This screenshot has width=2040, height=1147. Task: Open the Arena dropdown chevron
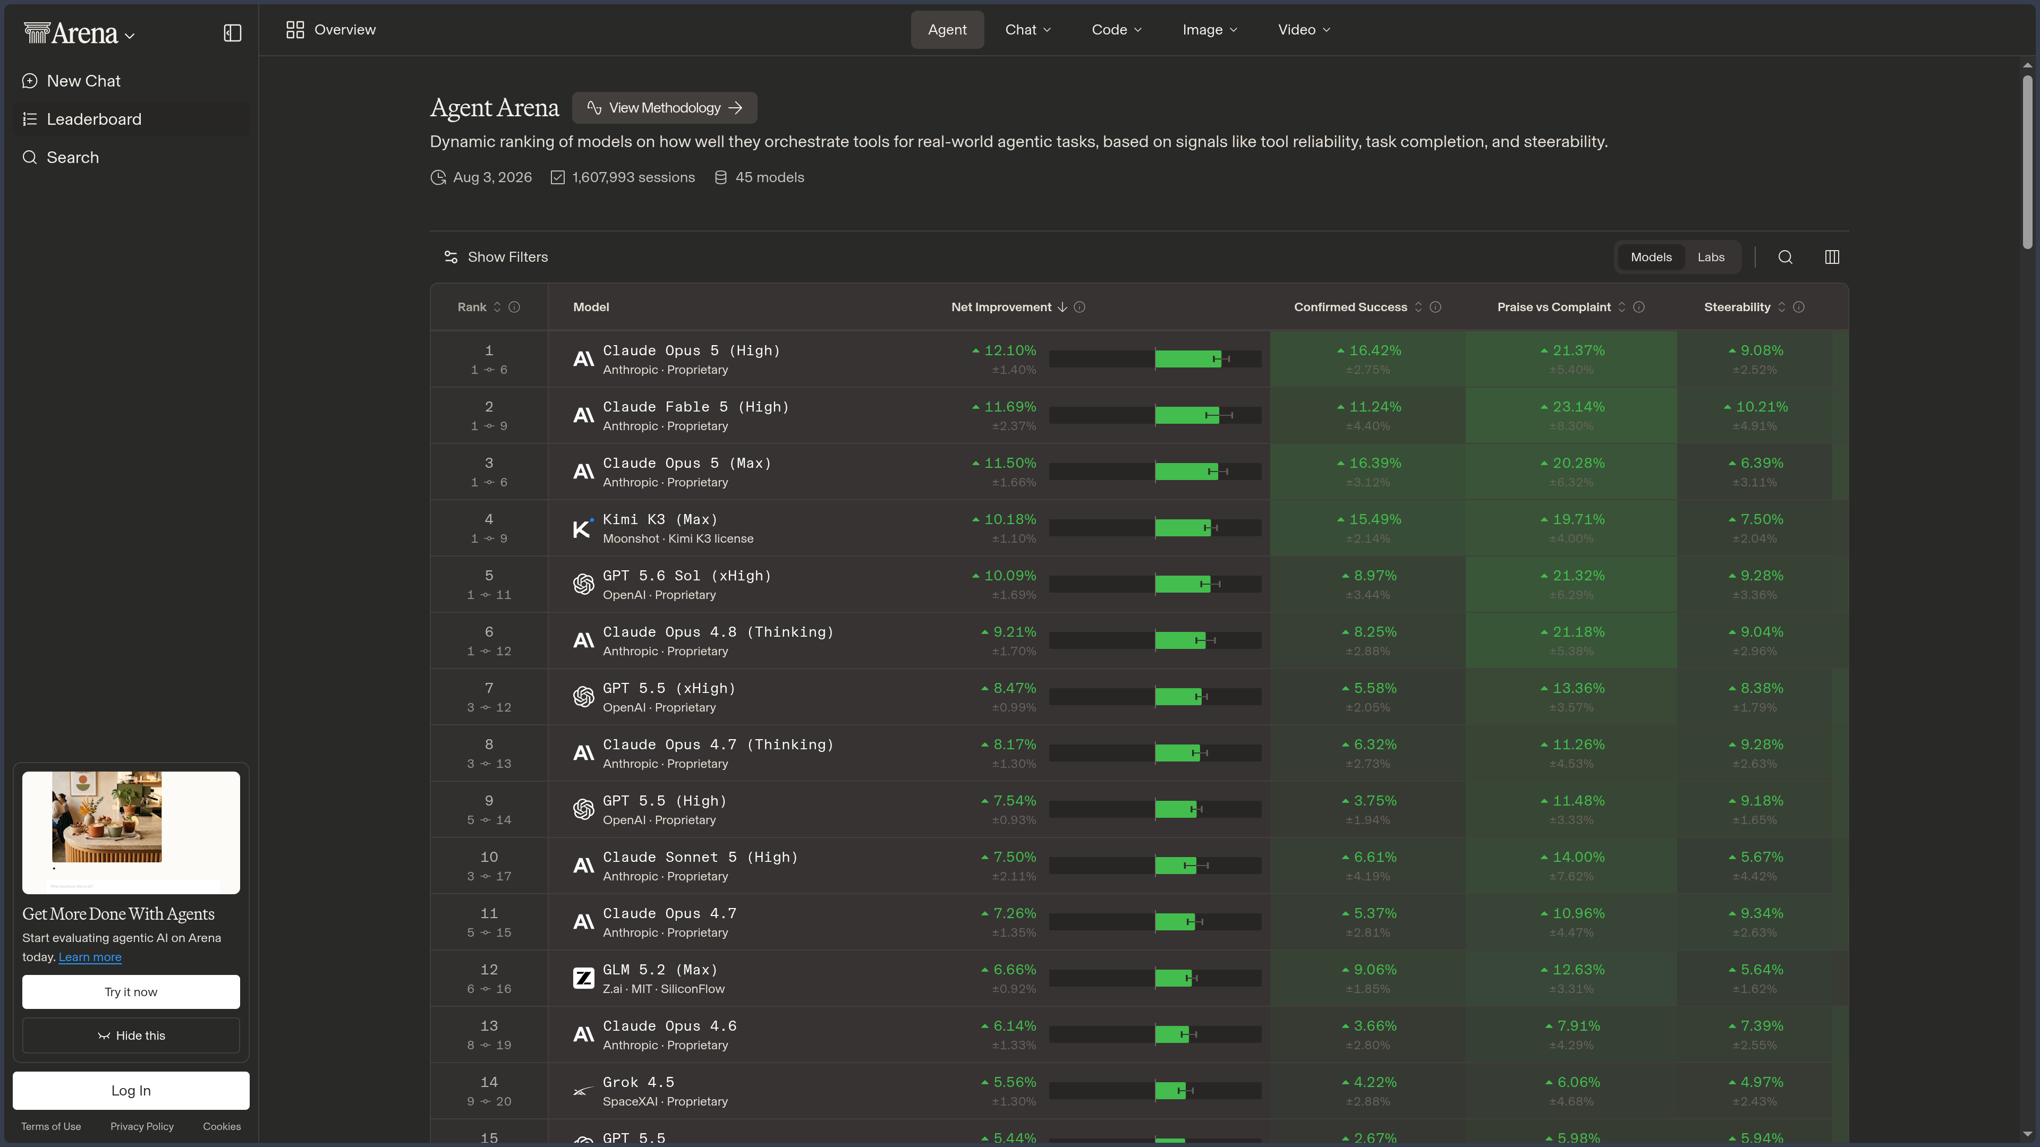point(130,36)
